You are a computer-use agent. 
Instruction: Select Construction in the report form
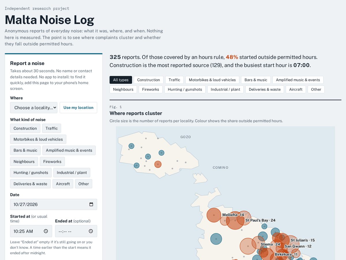tap(25, 128)
